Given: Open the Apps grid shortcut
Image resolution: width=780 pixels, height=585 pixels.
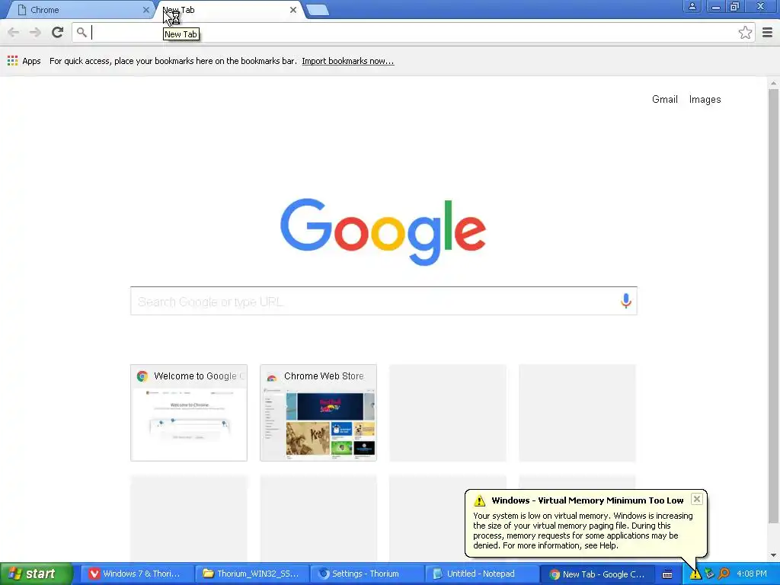Looking at the screenshot, I should pyautogui.click(x=24, y=61).
